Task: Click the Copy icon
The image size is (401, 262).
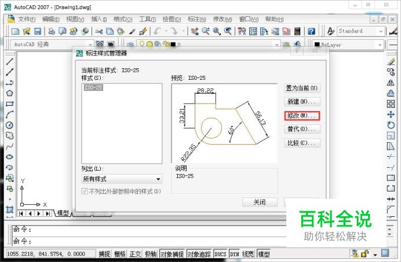Action: click(x=110, y=31)
